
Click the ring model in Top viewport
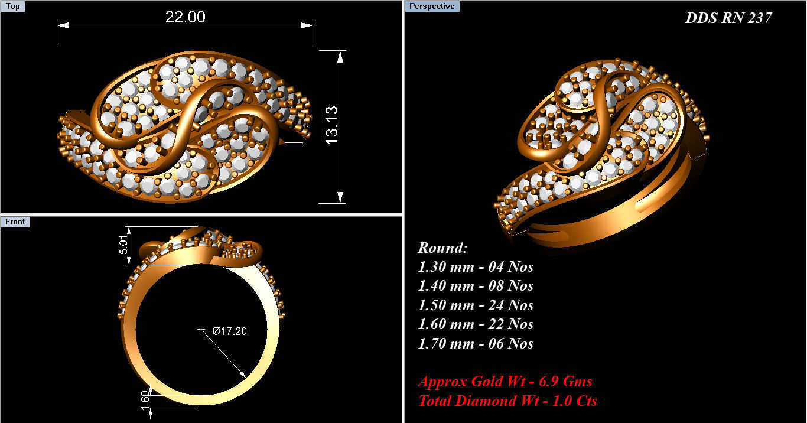[184, 126]
